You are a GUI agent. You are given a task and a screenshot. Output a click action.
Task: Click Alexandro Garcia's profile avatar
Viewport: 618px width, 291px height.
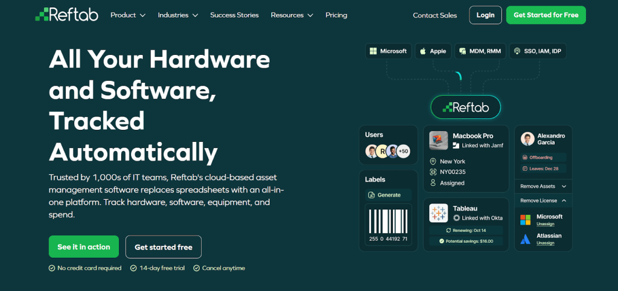tap(527, 139)
